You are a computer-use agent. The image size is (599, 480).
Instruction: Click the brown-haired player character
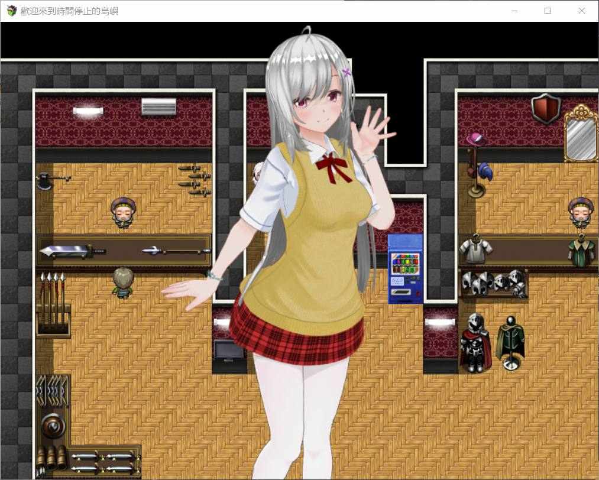(122, 283)
